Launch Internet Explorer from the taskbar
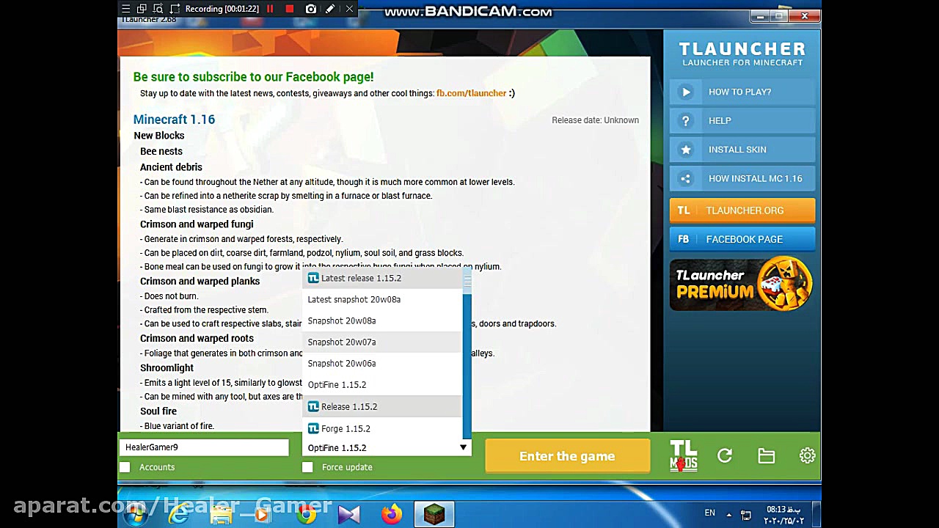 coord(178,514)
